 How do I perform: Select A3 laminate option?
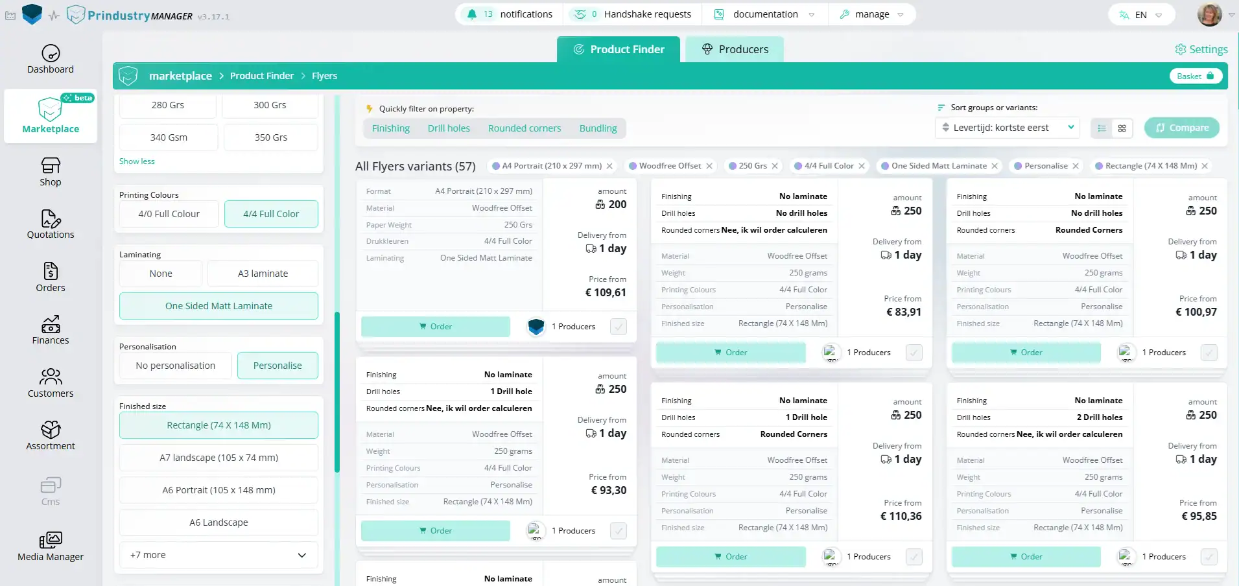pos(263,274)
